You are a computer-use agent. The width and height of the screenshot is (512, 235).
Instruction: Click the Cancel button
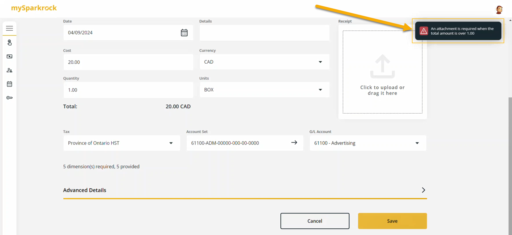(315, 221)
